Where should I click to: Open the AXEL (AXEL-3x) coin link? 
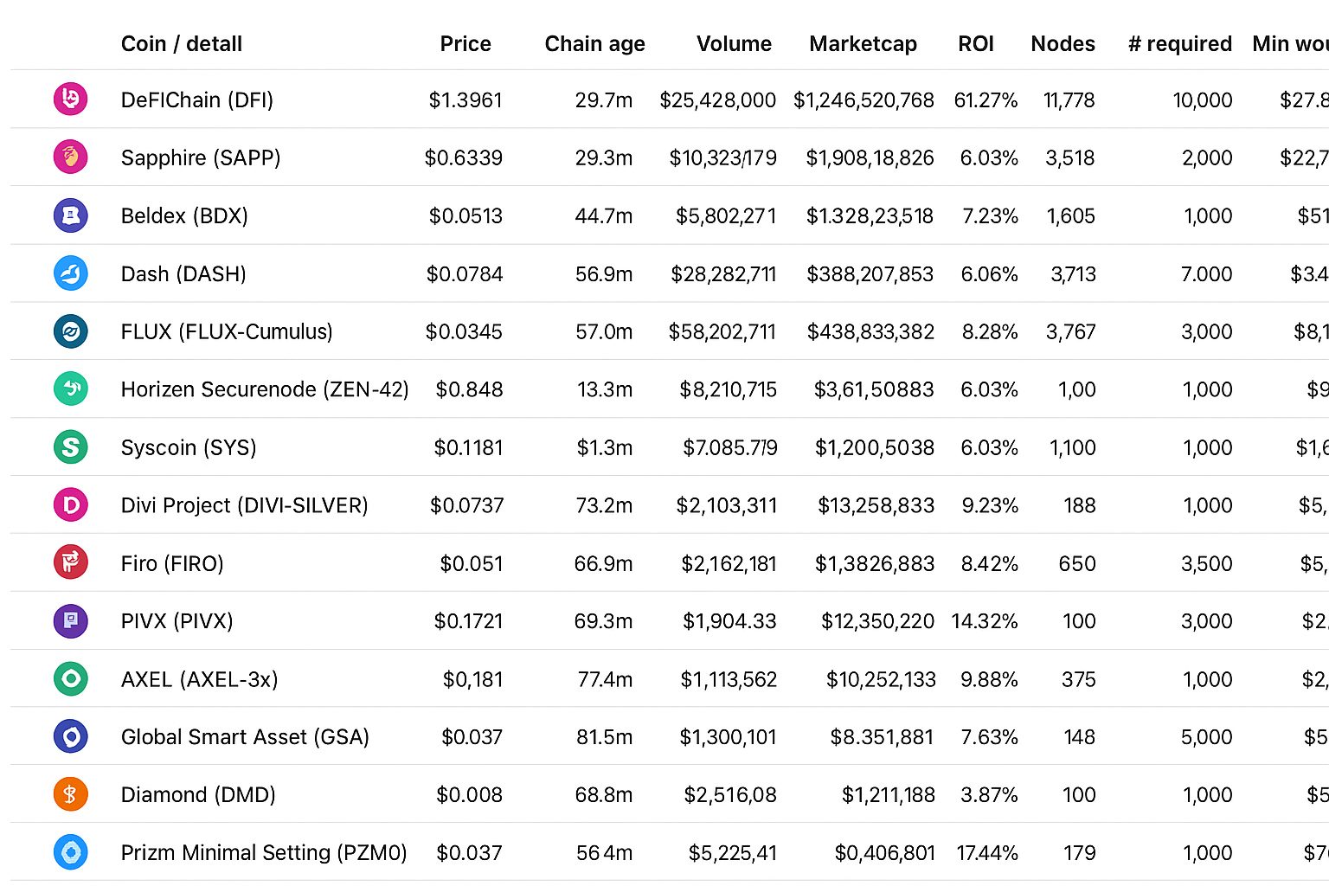(199, 679)
